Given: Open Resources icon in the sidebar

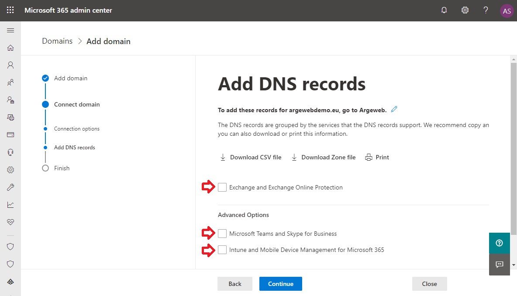Looking at the screenshot, I should [x=10, y=117].
